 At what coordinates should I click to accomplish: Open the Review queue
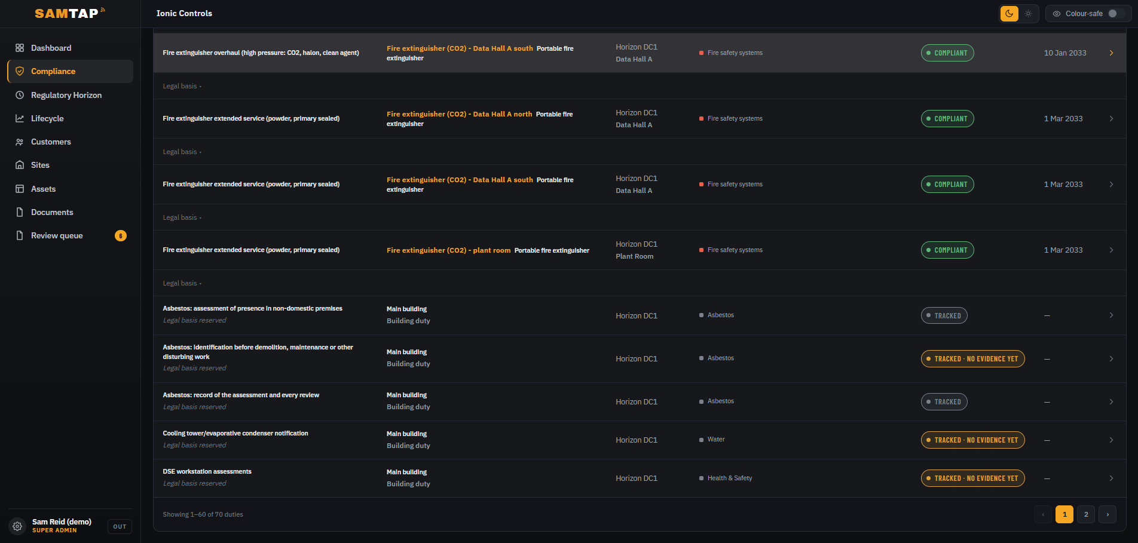tap(70, 235)
